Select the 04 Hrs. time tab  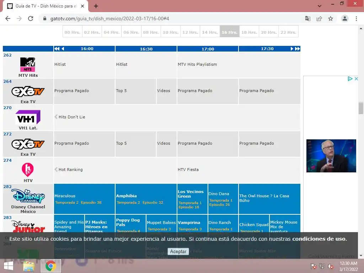click(112, 32)
